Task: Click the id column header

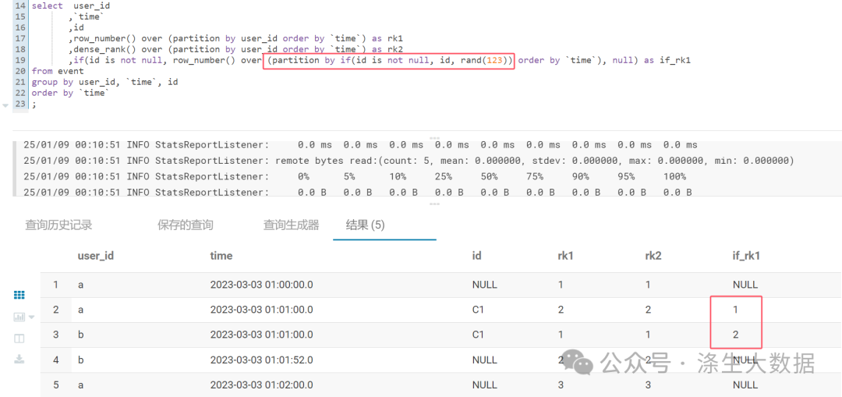Action: tap(477, 256)
